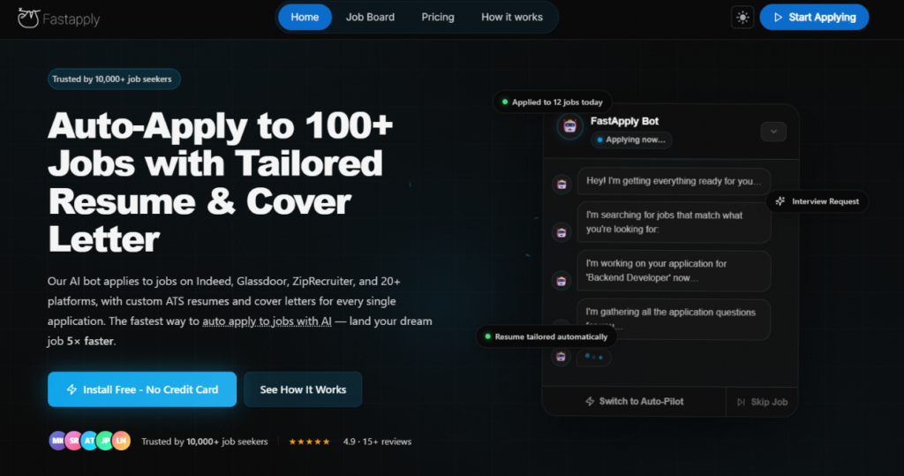This screenshot has width=904, height=476.
Task: Click the five-star rating icons
Action: click(309, 442)
